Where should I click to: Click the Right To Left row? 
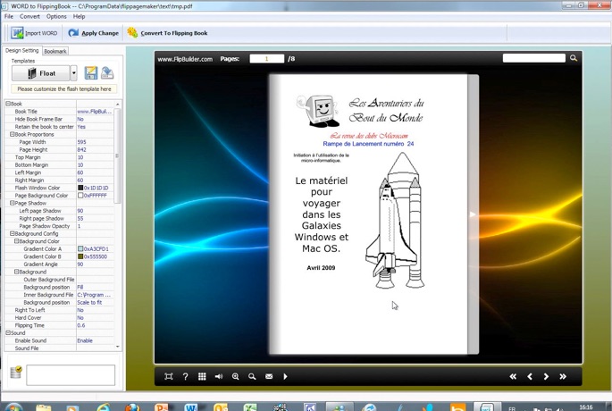(59, 310)
